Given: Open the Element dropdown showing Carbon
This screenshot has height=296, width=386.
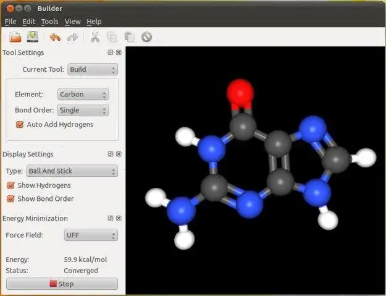Looking at the screenshot, I should click(83, 95).
